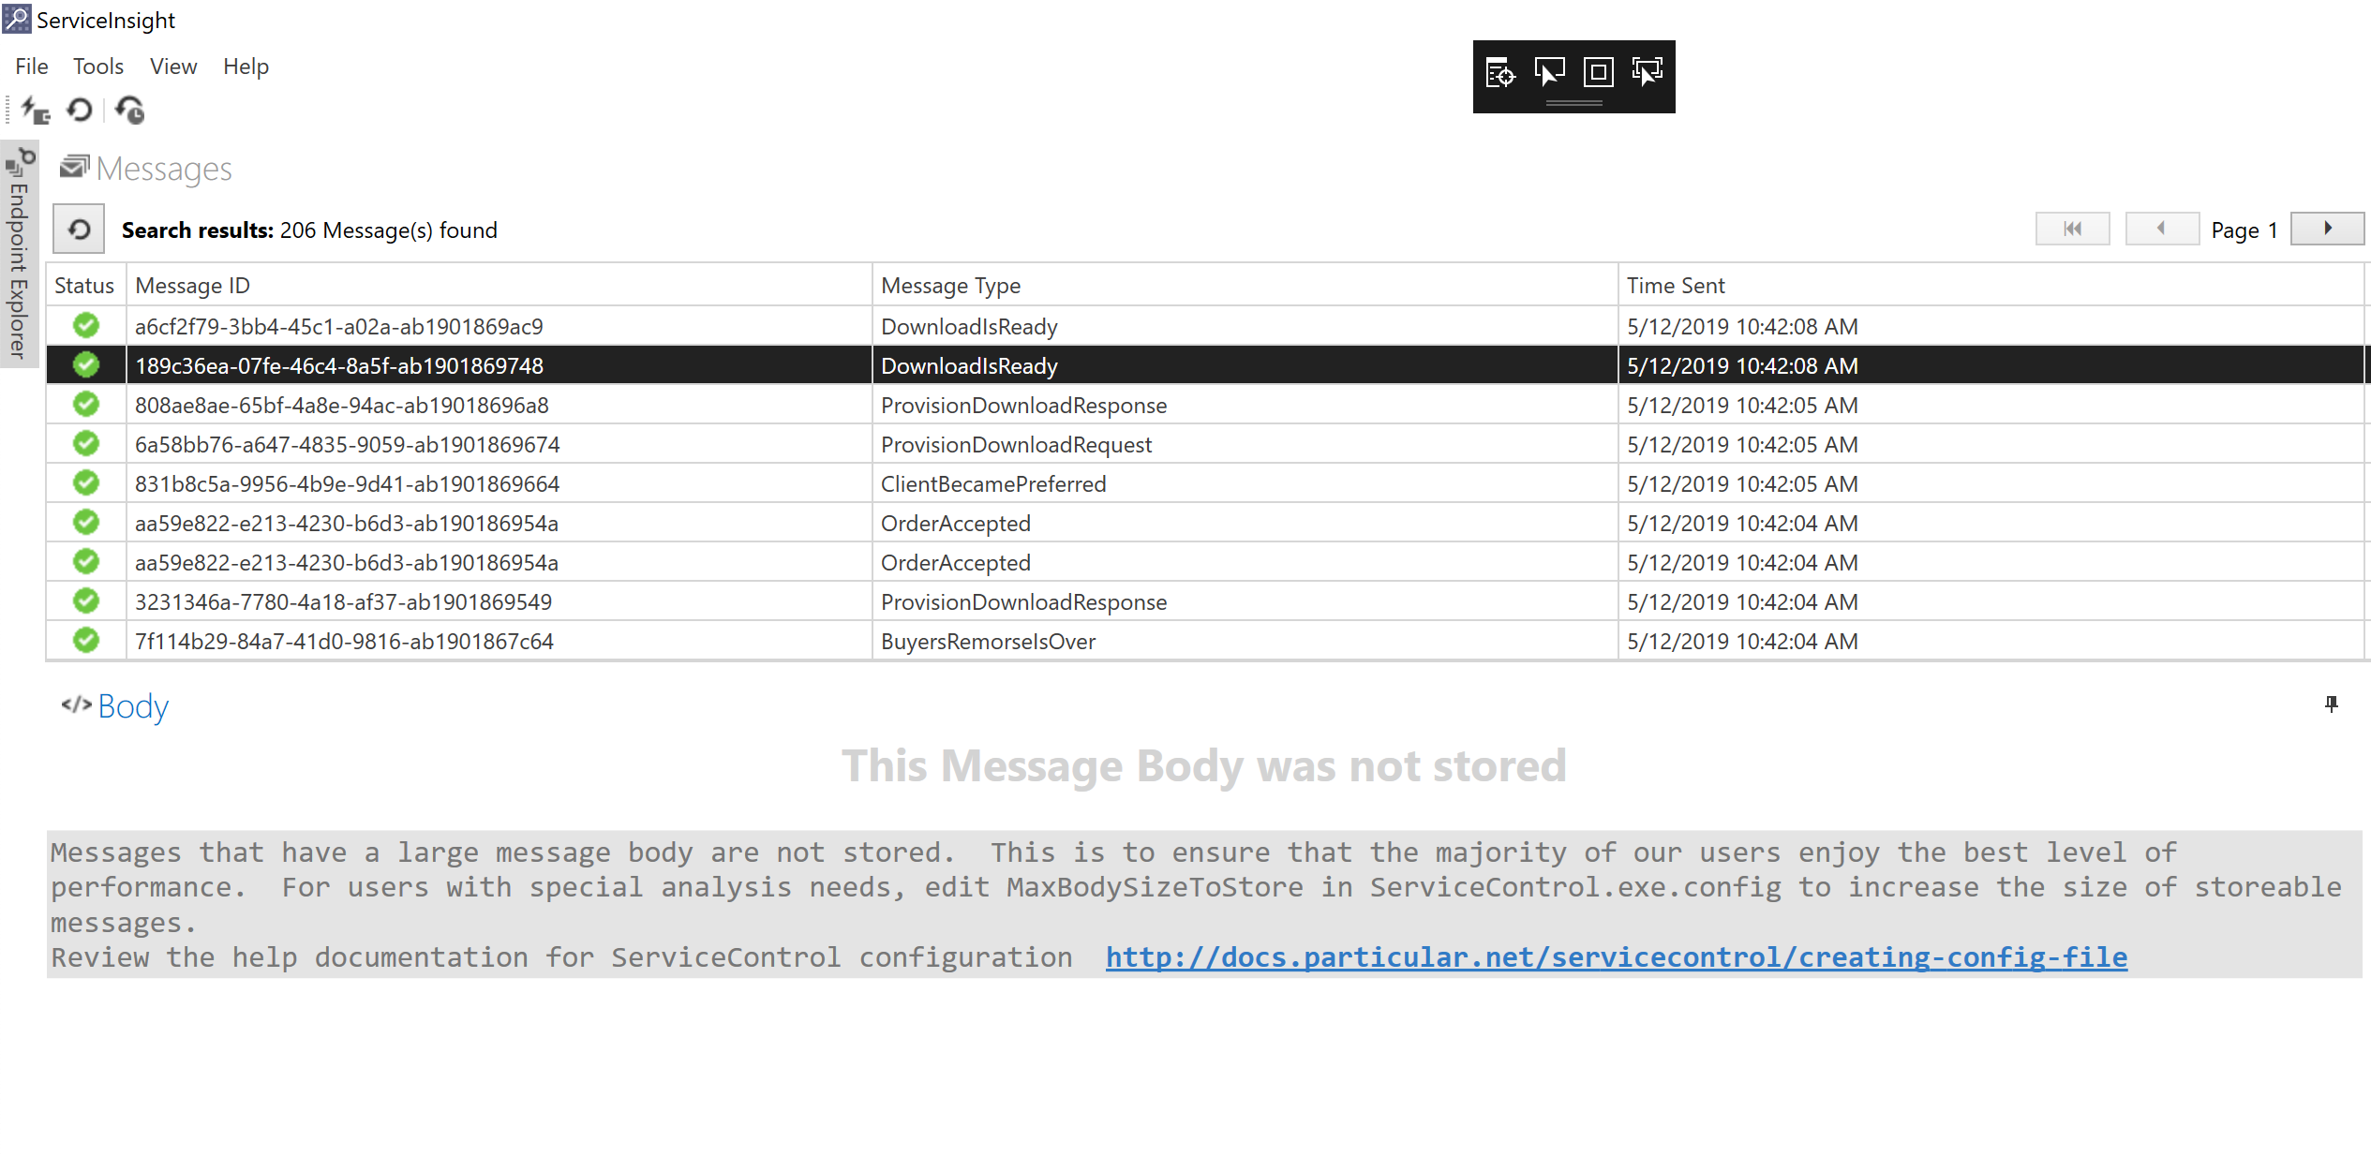Toggle the pin on the Body panel
The height and width of the screenshot is (1156, 2371).
click(x=2331, y=704)
